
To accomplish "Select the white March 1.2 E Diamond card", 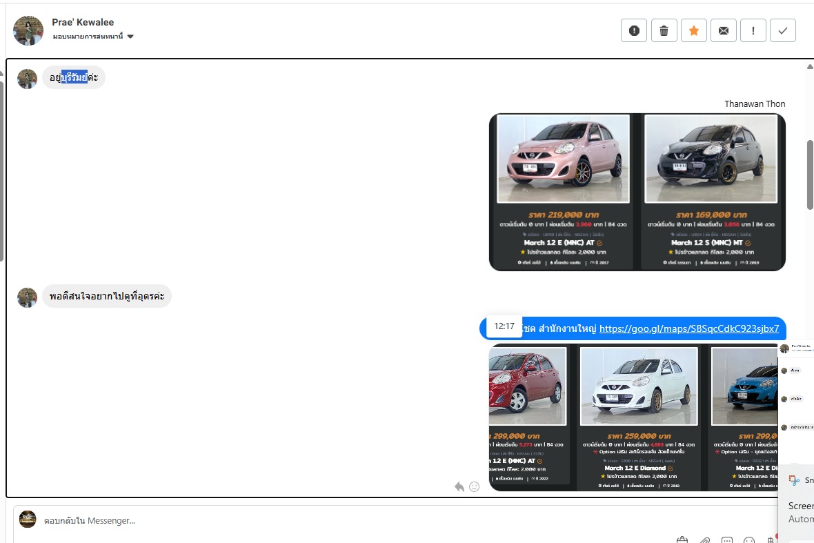I will (638, 417).
